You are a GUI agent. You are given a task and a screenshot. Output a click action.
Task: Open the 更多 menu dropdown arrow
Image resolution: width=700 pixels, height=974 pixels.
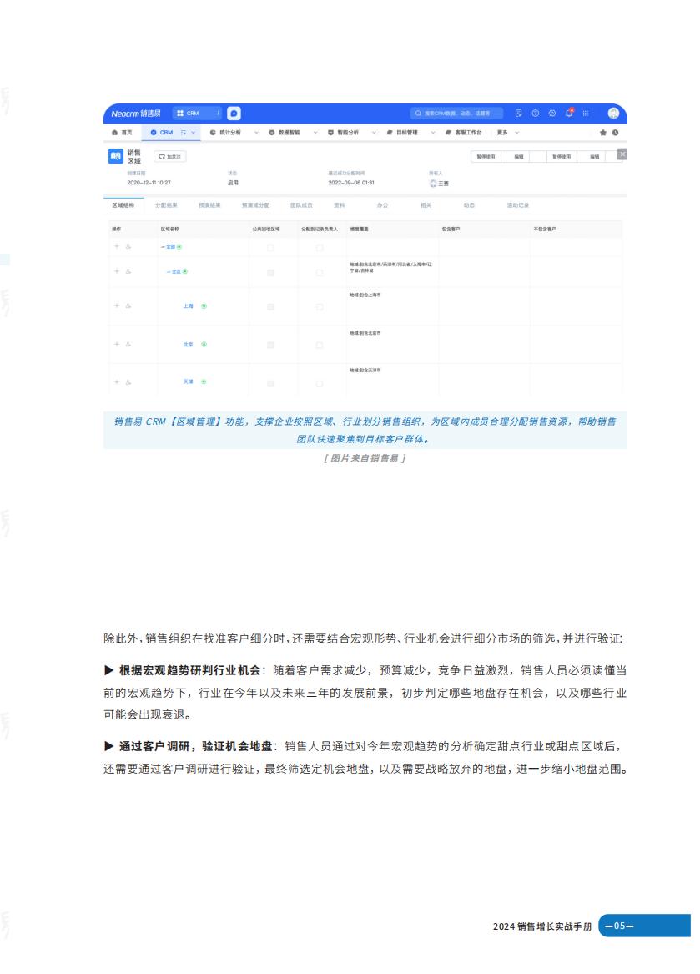pos(516,133)
